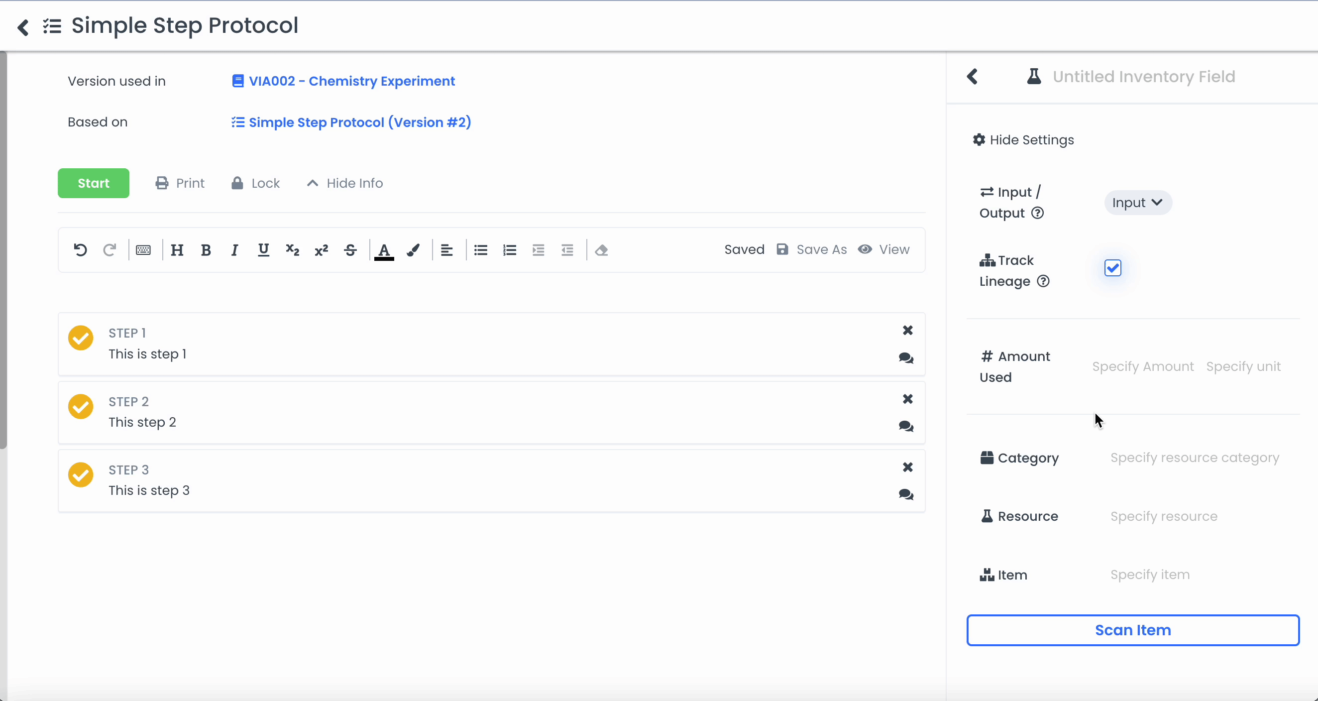Insert a numbered list
This screenshot has height=701, width=1318.
coord(509,250)
